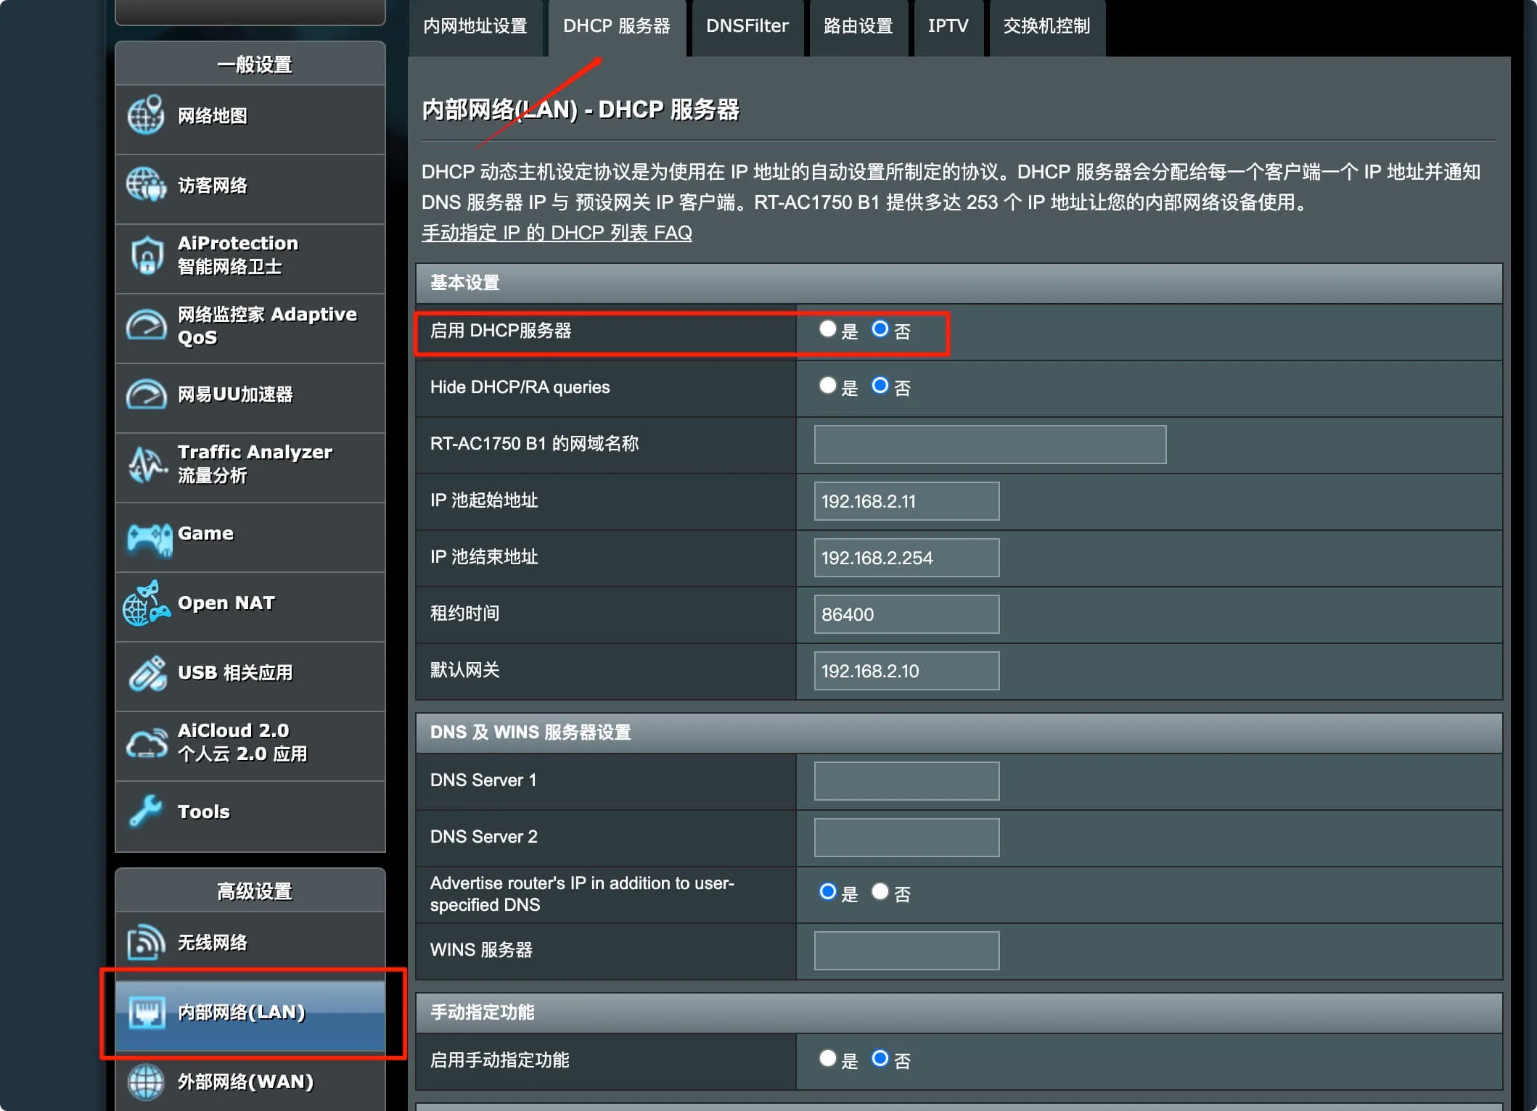This screenshot has height=1111, width=1537.
Task: Click the Adaptive QoS gauge icon
Action: tap(146, 325)
